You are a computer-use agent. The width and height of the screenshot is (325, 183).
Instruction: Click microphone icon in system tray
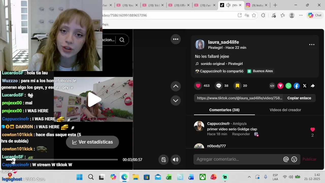point(266,177)
